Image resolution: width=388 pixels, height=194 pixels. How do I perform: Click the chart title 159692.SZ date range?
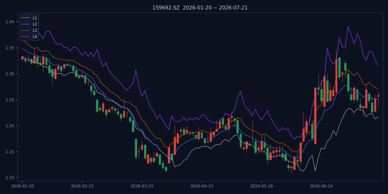coord(200,8)
